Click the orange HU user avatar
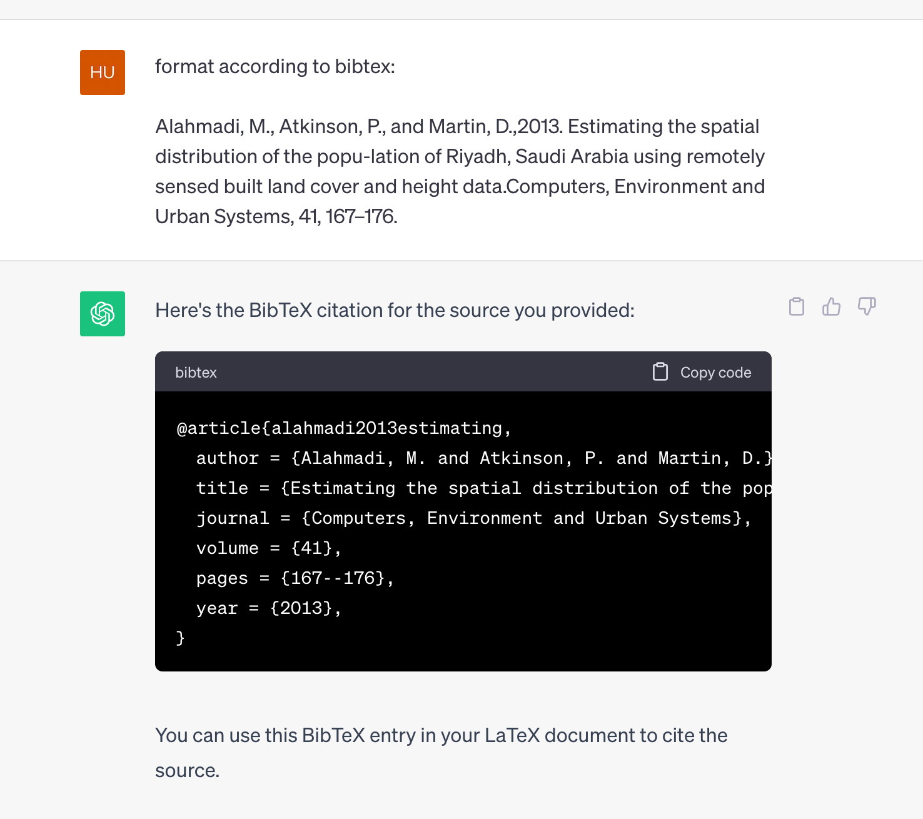 103,73
